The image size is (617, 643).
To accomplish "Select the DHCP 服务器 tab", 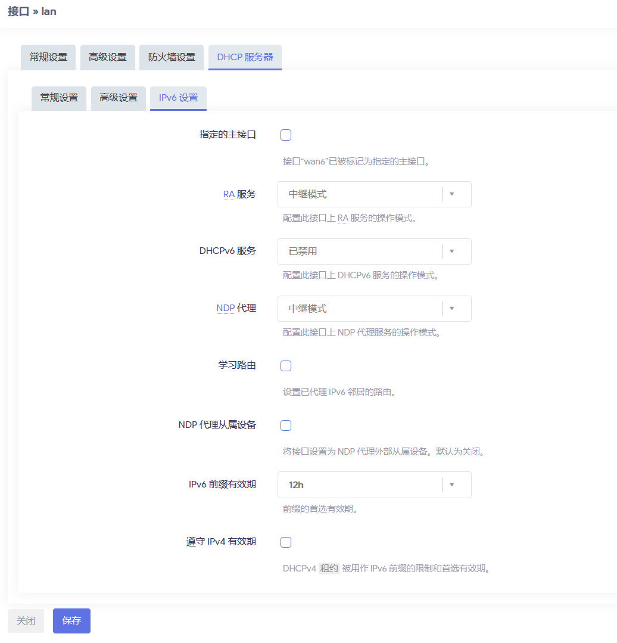I will pyautogui.click(x=245, y=57).
